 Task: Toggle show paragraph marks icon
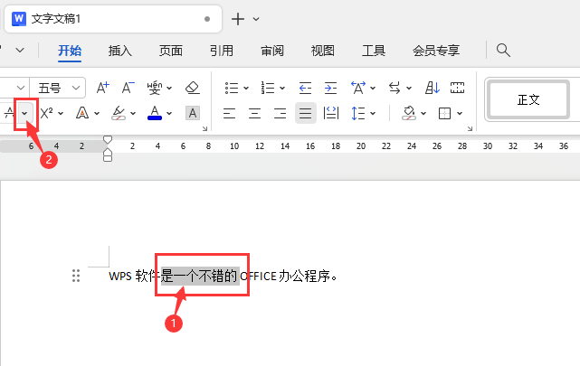(x=457, y=88)
